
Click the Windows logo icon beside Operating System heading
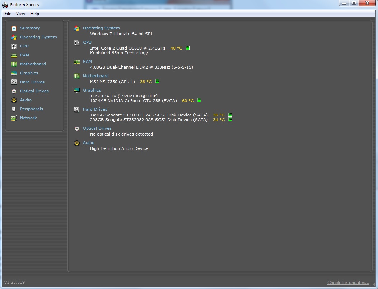(76, 28)
